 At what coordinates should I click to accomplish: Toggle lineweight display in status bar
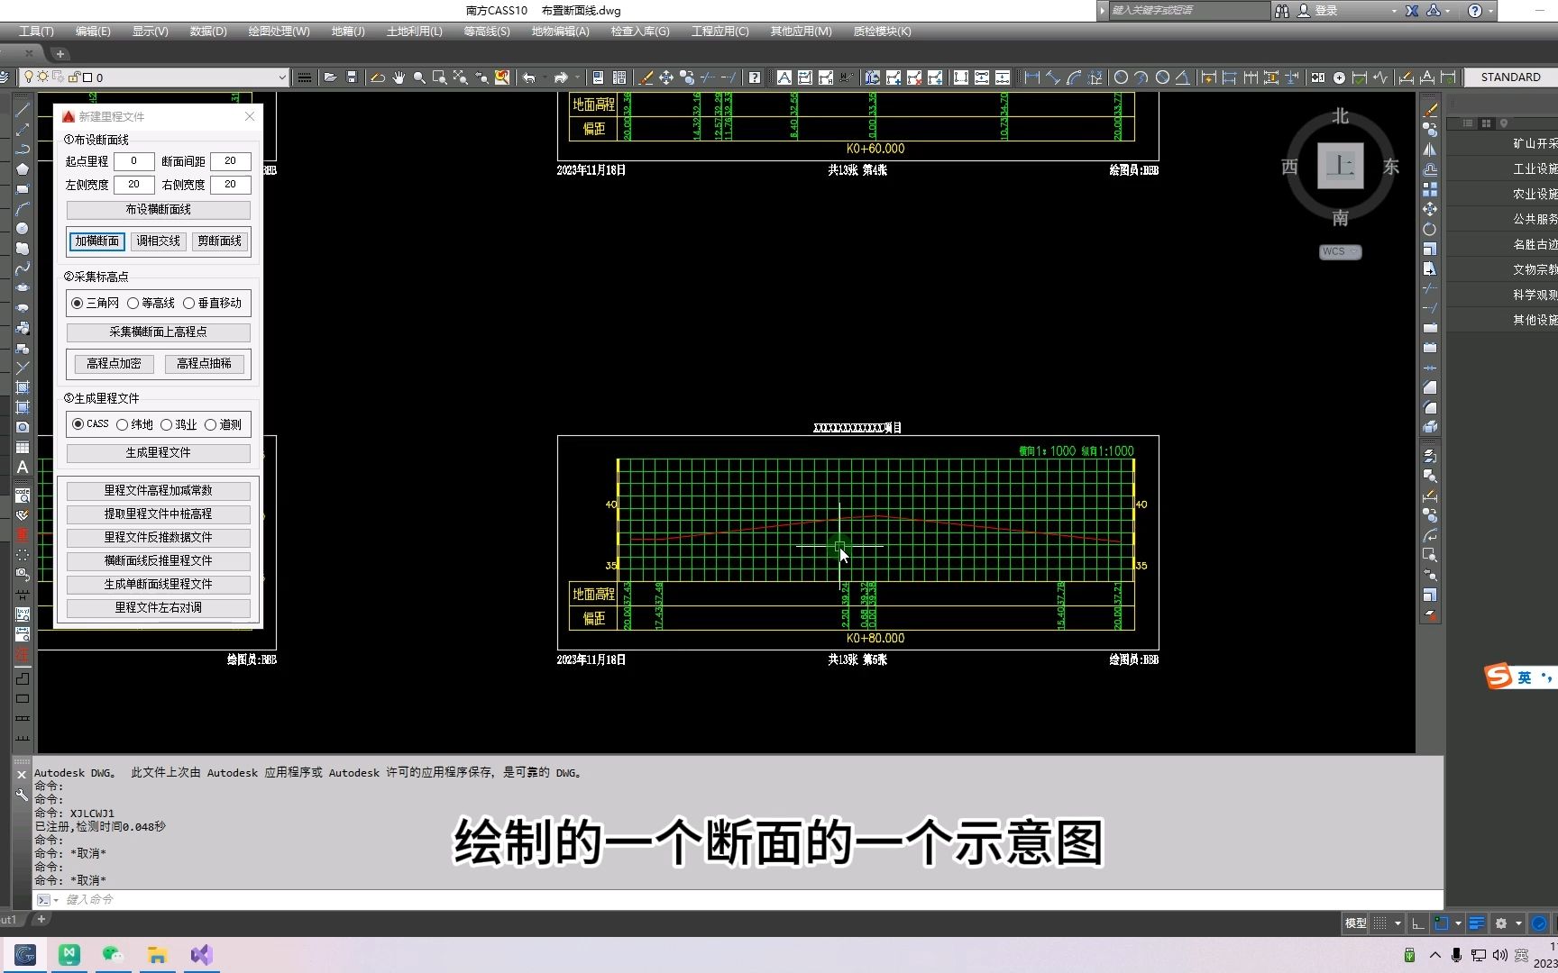pos(1477,923)
